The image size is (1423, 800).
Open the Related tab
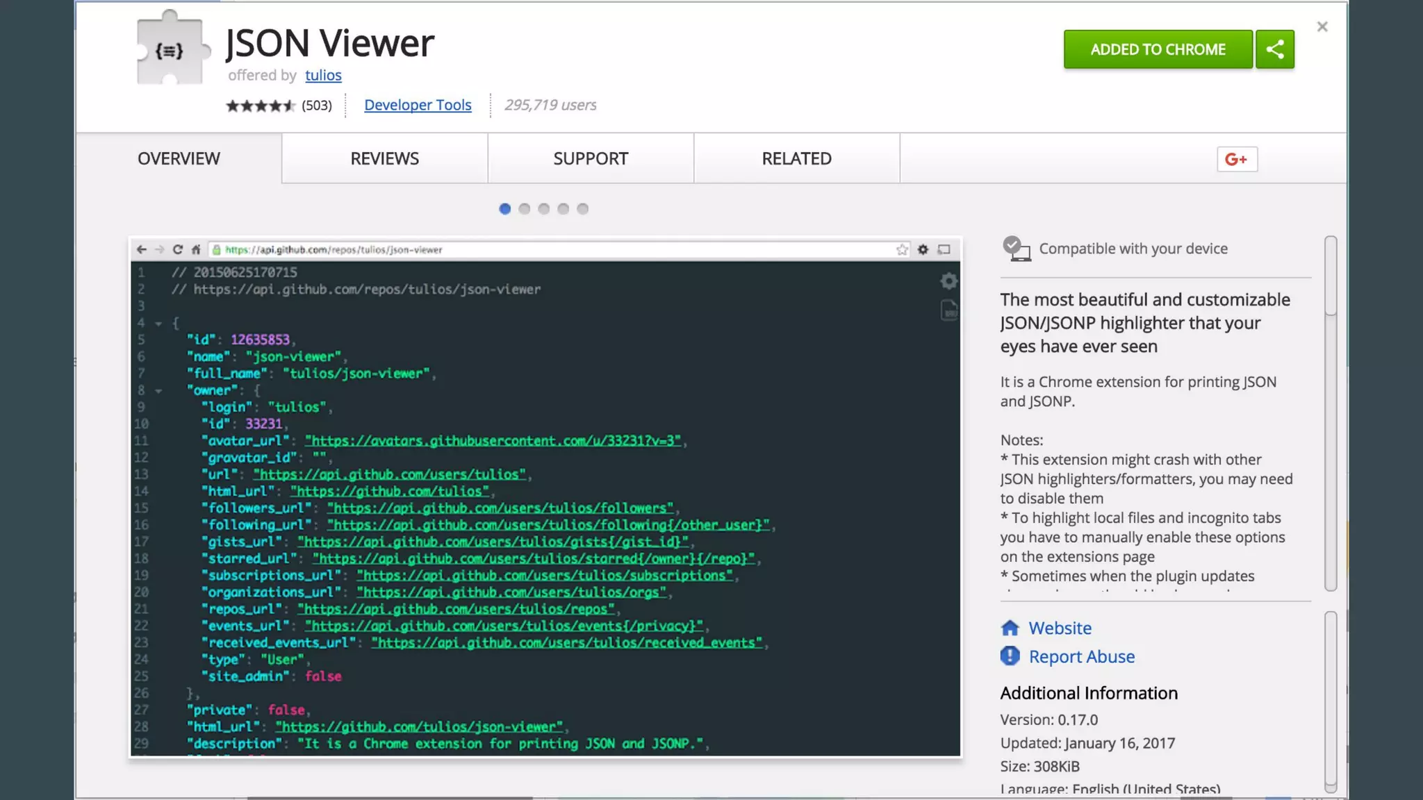(x=796, y=158)
